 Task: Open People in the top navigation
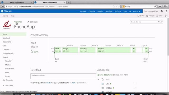(100, 11)
